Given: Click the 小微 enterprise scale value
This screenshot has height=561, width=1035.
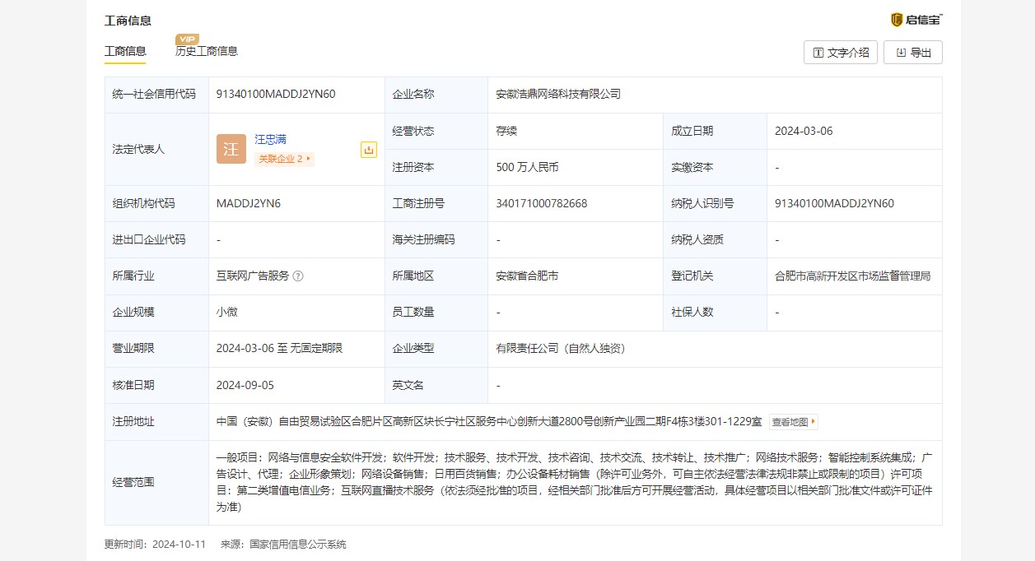Looking at the screenshot, I should point(227,313).
